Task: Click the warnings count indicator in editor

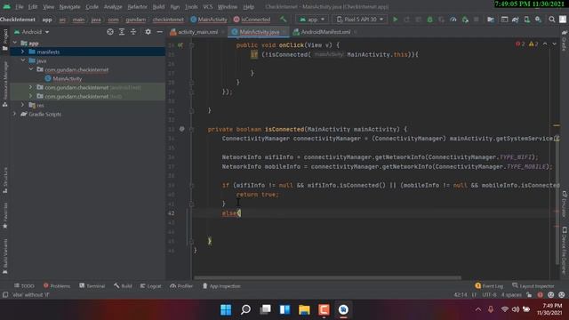Action: [533, 44]
